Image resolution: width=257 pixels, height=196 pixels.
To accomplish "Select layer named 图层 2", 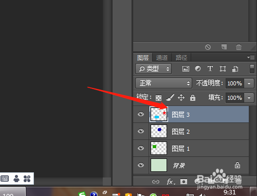I will click(180, 132).
